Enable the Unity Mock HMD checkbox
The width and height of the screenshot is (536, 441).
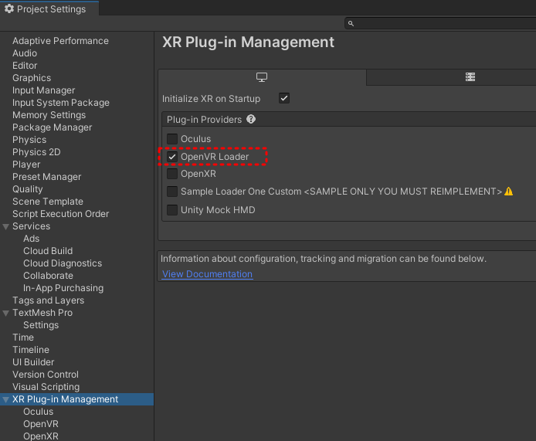point(172,210)
